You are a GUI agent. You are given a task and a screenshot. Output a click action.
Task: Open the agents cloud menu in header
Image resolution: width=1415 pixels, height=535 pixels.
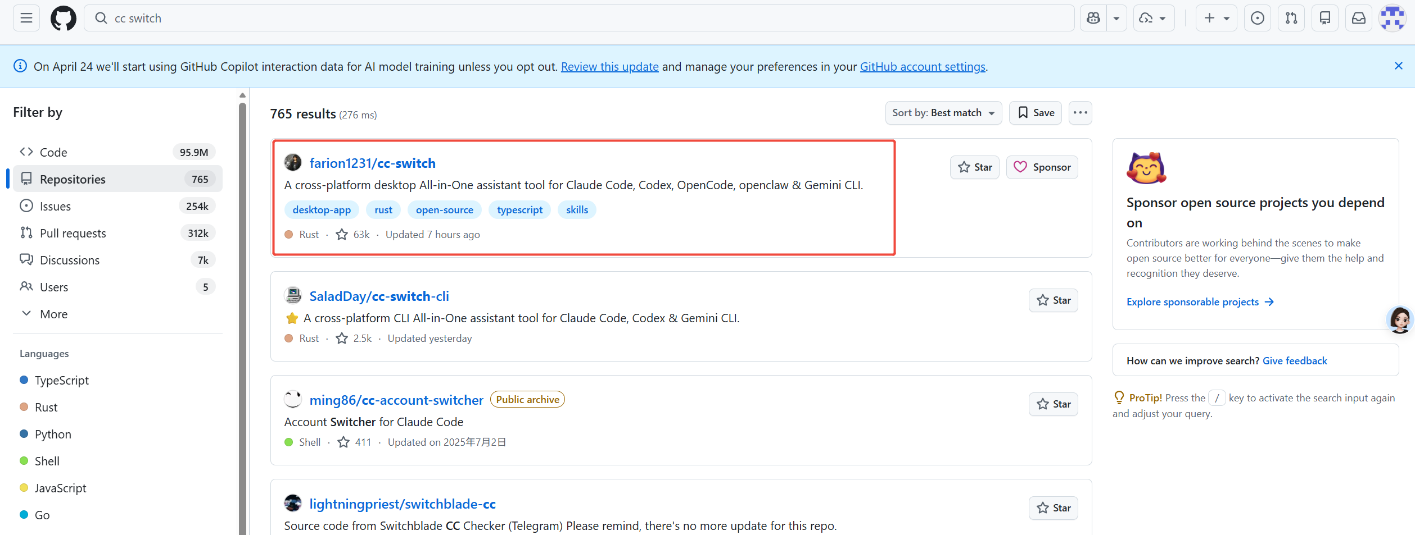1154,18
